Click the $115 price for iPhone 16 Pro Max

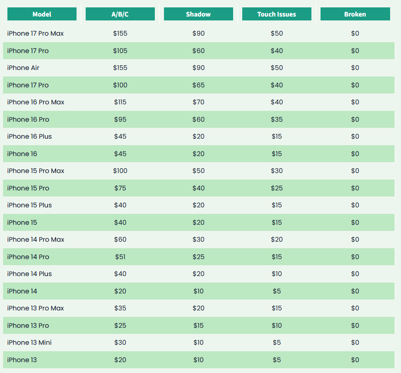click(120, 102)
